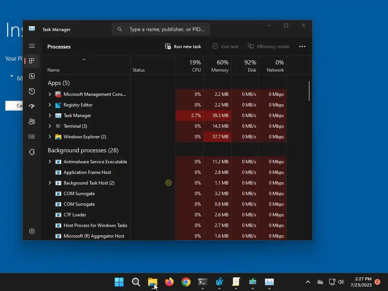Open the volume control in system tray

[341, 282]
